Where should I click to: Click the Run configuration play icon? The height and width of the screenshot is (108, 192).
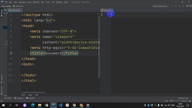point(172,6)
